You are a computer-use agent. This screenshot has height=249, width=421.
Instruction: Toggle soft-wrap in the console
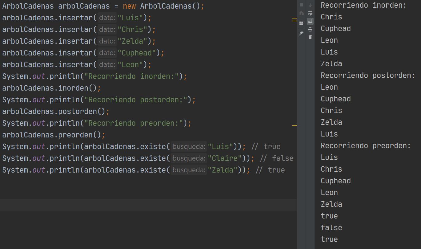[310, 13]
